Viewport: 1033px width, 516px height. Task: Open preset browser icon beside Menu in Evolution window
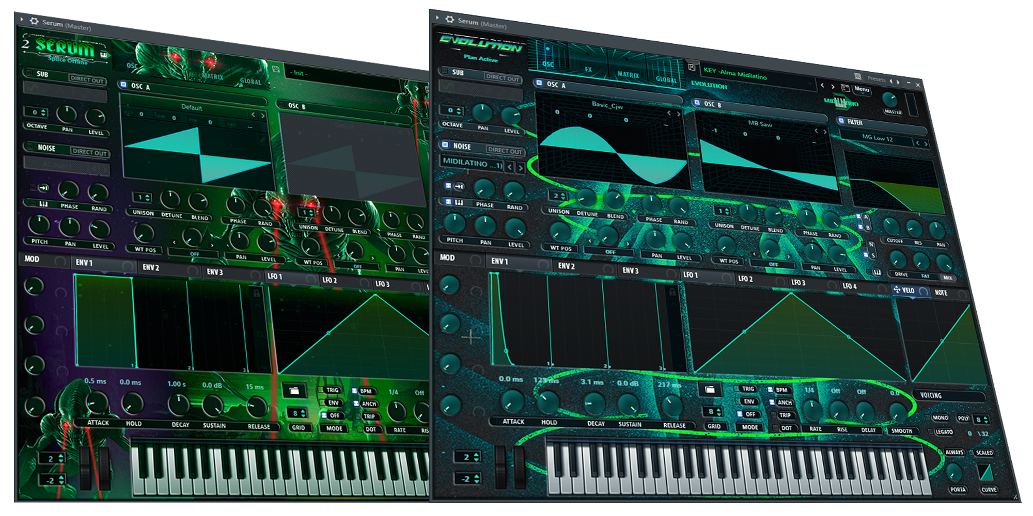click(x=845, y=88)
